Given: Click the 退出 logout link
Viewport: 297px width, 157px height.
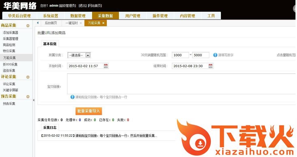Looking at the screenshot, I should (82, 6).
